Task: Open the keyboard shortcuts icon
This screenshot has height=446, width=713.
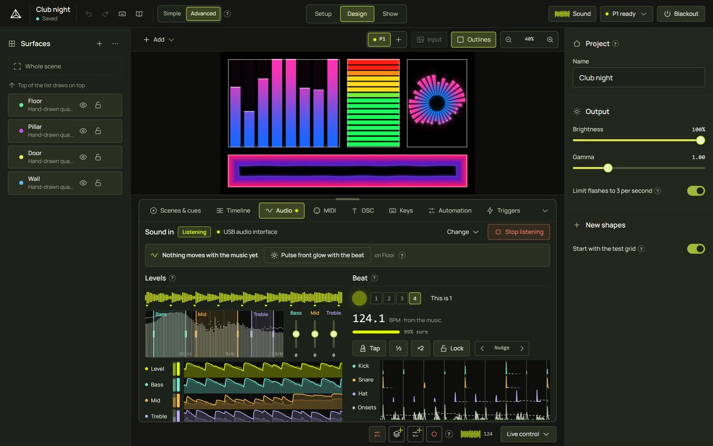Action: coord(122,14)
